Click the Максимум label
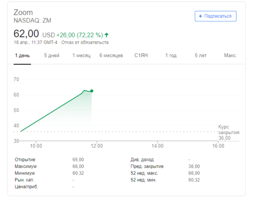Image resolution: width=253 pixels, height=198 pixels. (26, 166)
